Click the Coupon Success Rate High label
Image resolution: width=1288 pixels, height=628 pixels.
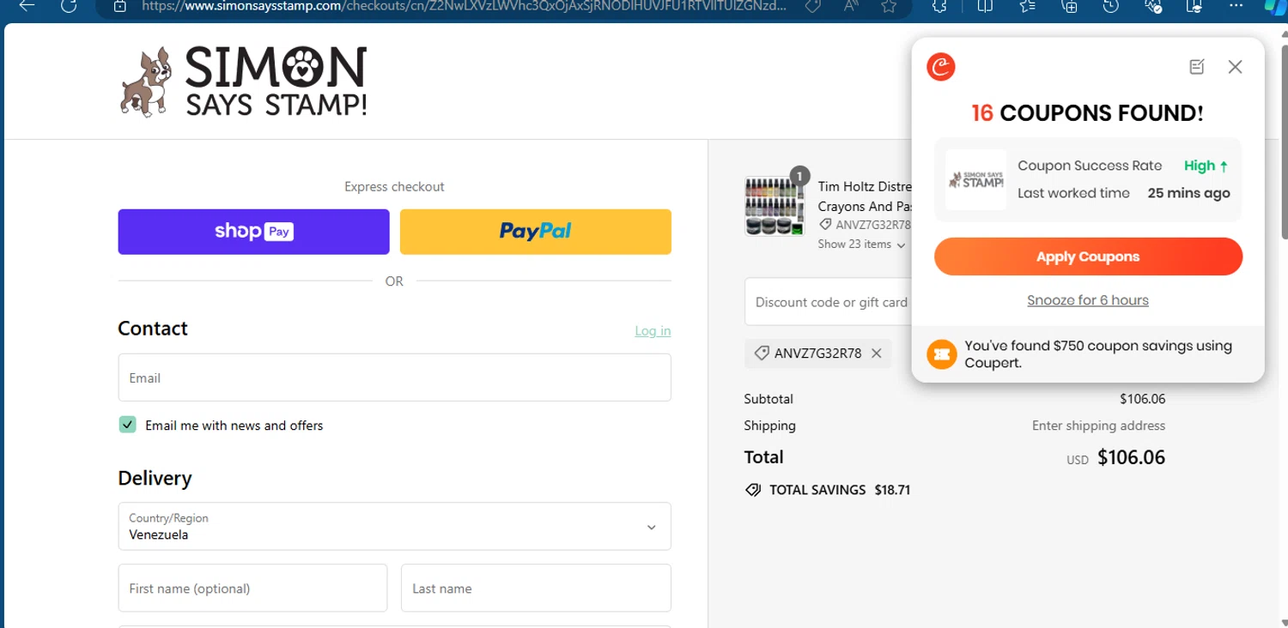click(1123, 166)
